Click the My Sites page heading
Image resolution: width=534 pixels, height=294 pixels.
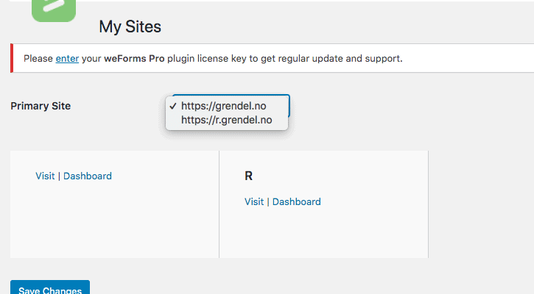(x=130, y=27)
